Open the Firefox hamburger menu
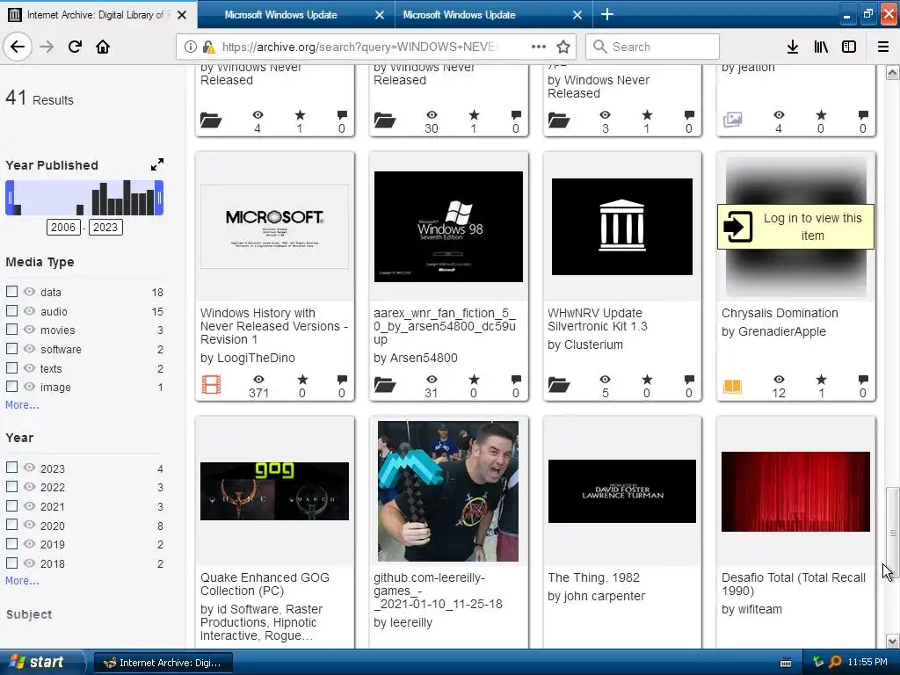 882,47
